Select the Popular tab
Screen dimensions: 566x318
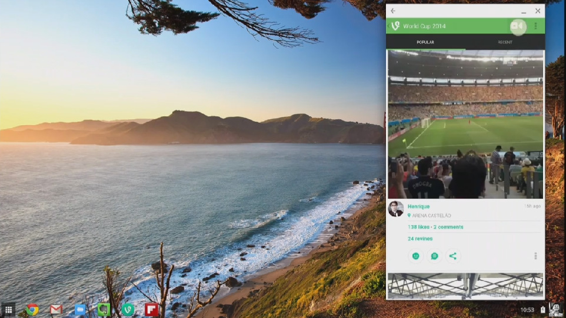(425, 42)
